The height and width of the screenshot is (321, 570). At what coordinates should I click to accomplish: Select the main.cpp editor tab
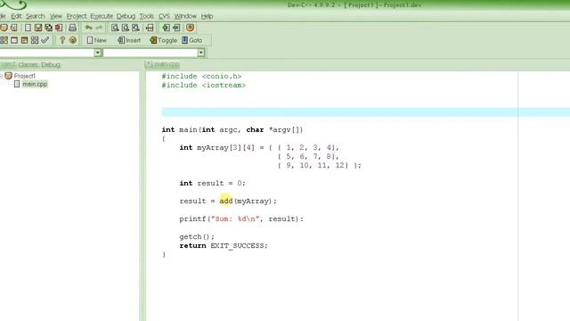[162, 64]
